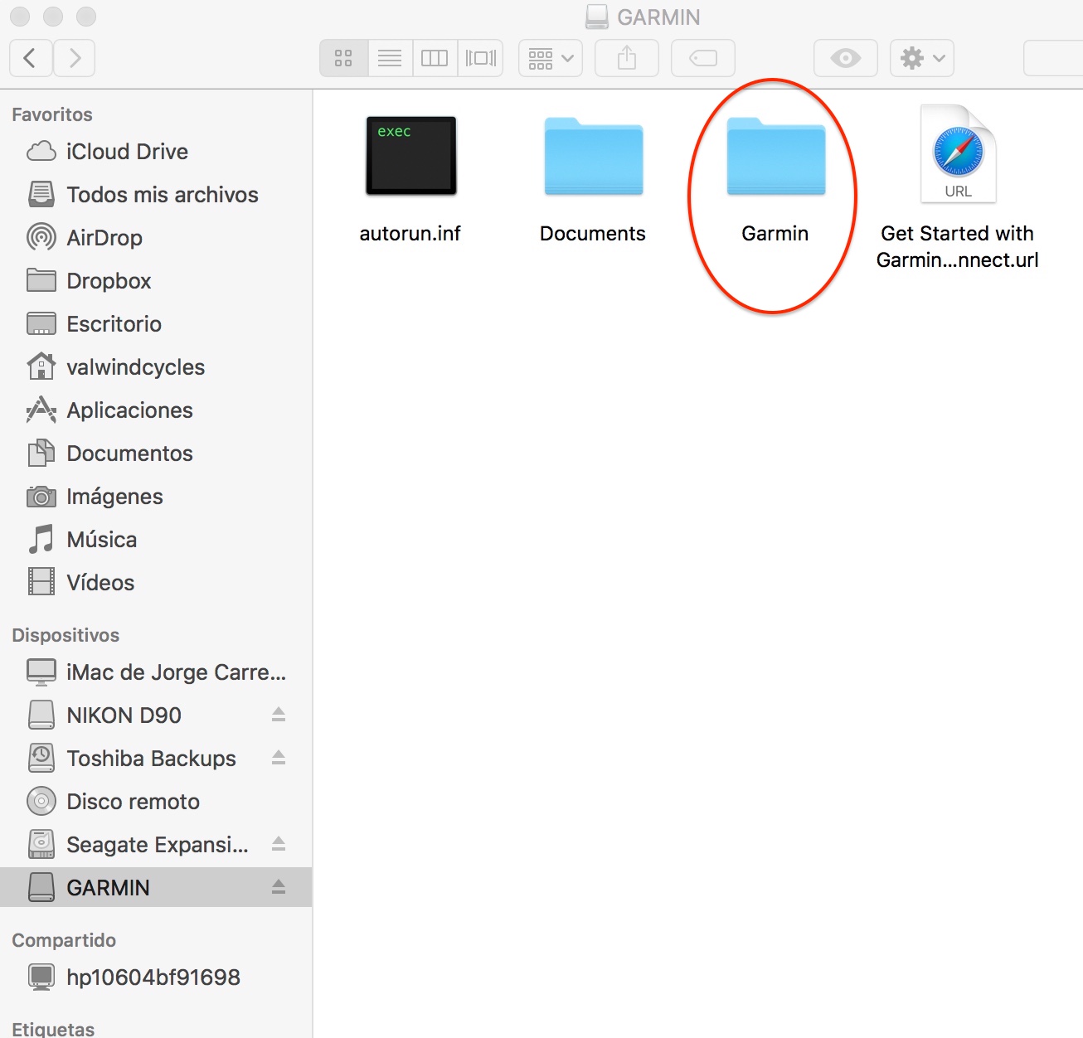The height and width of the screenshot is (1038, 1083).
Task: Go back using the back arrow
Action: (x=31, y=58)
